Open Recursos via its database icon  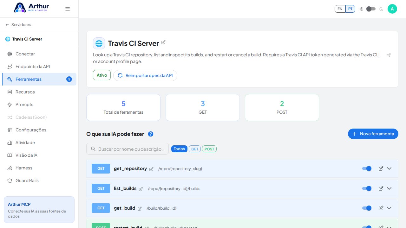click(x=10, y=92)
